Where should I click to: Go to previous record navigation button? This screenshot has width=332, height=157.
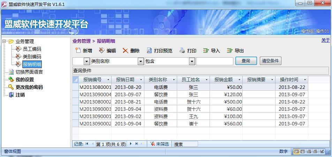pyautogui.click(x=93, y=144)
